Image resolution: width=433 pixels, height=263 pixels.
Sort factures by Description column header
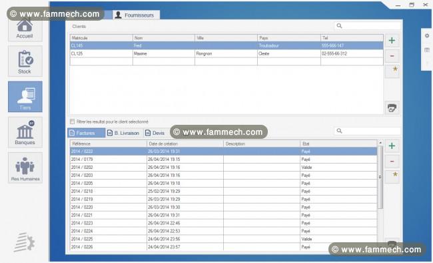[x=262, y=144]
